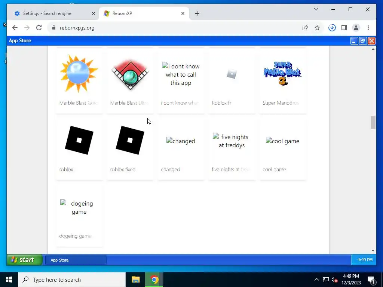
Task: Open Chrome three-dot menu
Action: tap(368, 28)
